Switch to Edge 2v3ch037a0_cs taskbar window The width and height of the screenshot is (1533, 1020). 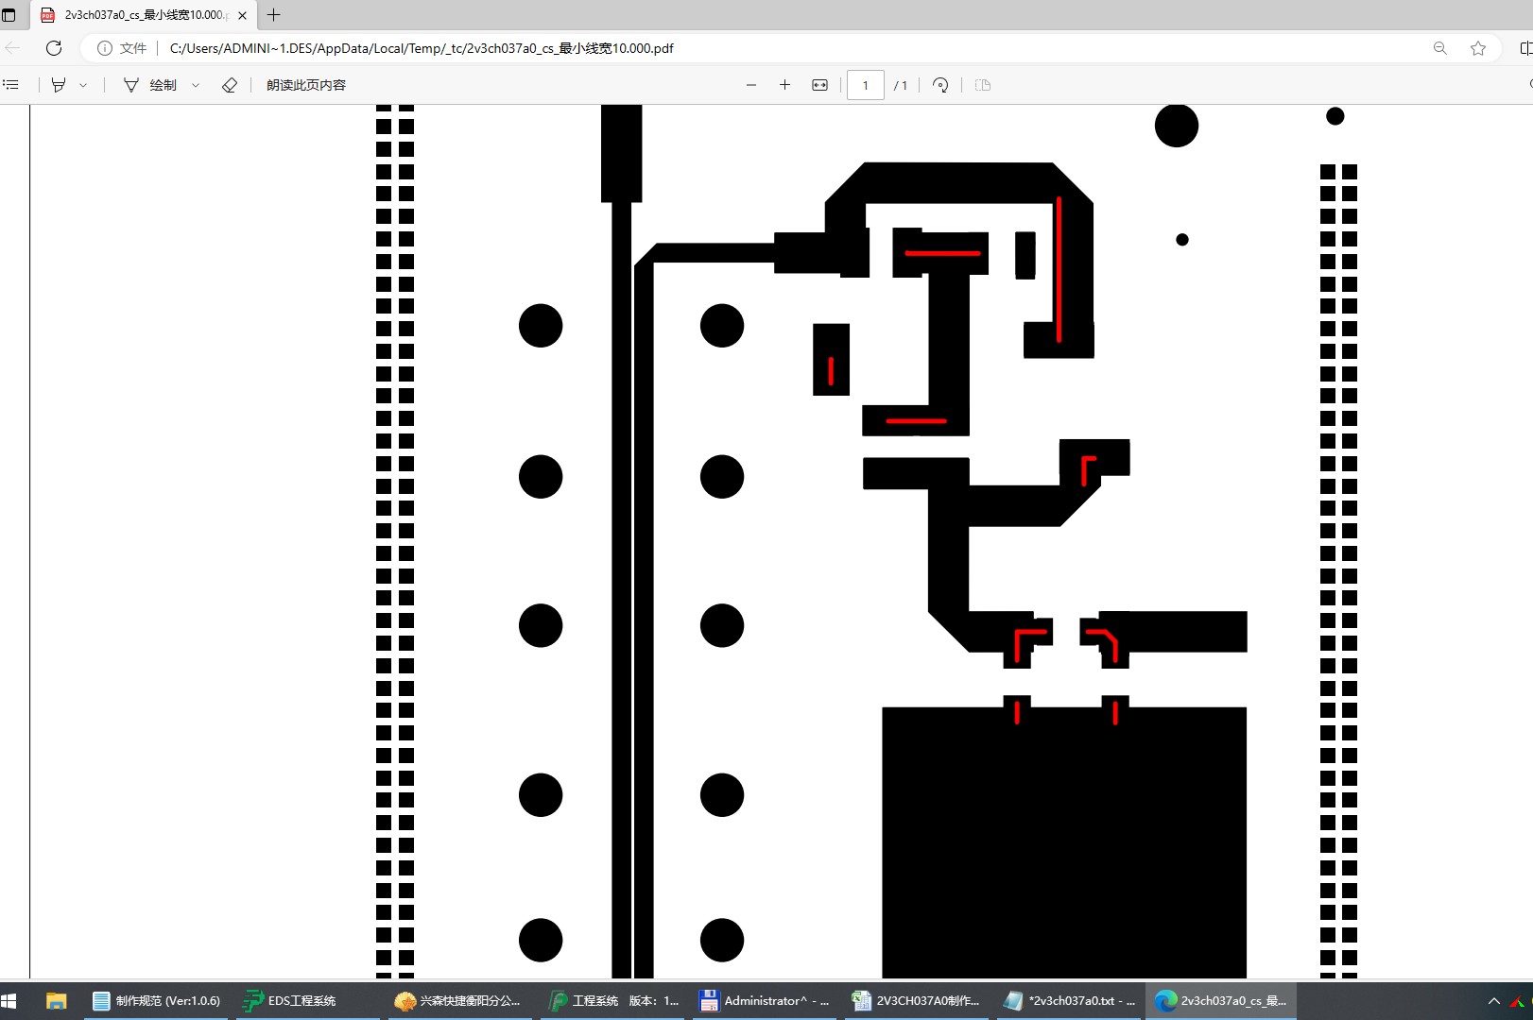tap(1221, 1001)
